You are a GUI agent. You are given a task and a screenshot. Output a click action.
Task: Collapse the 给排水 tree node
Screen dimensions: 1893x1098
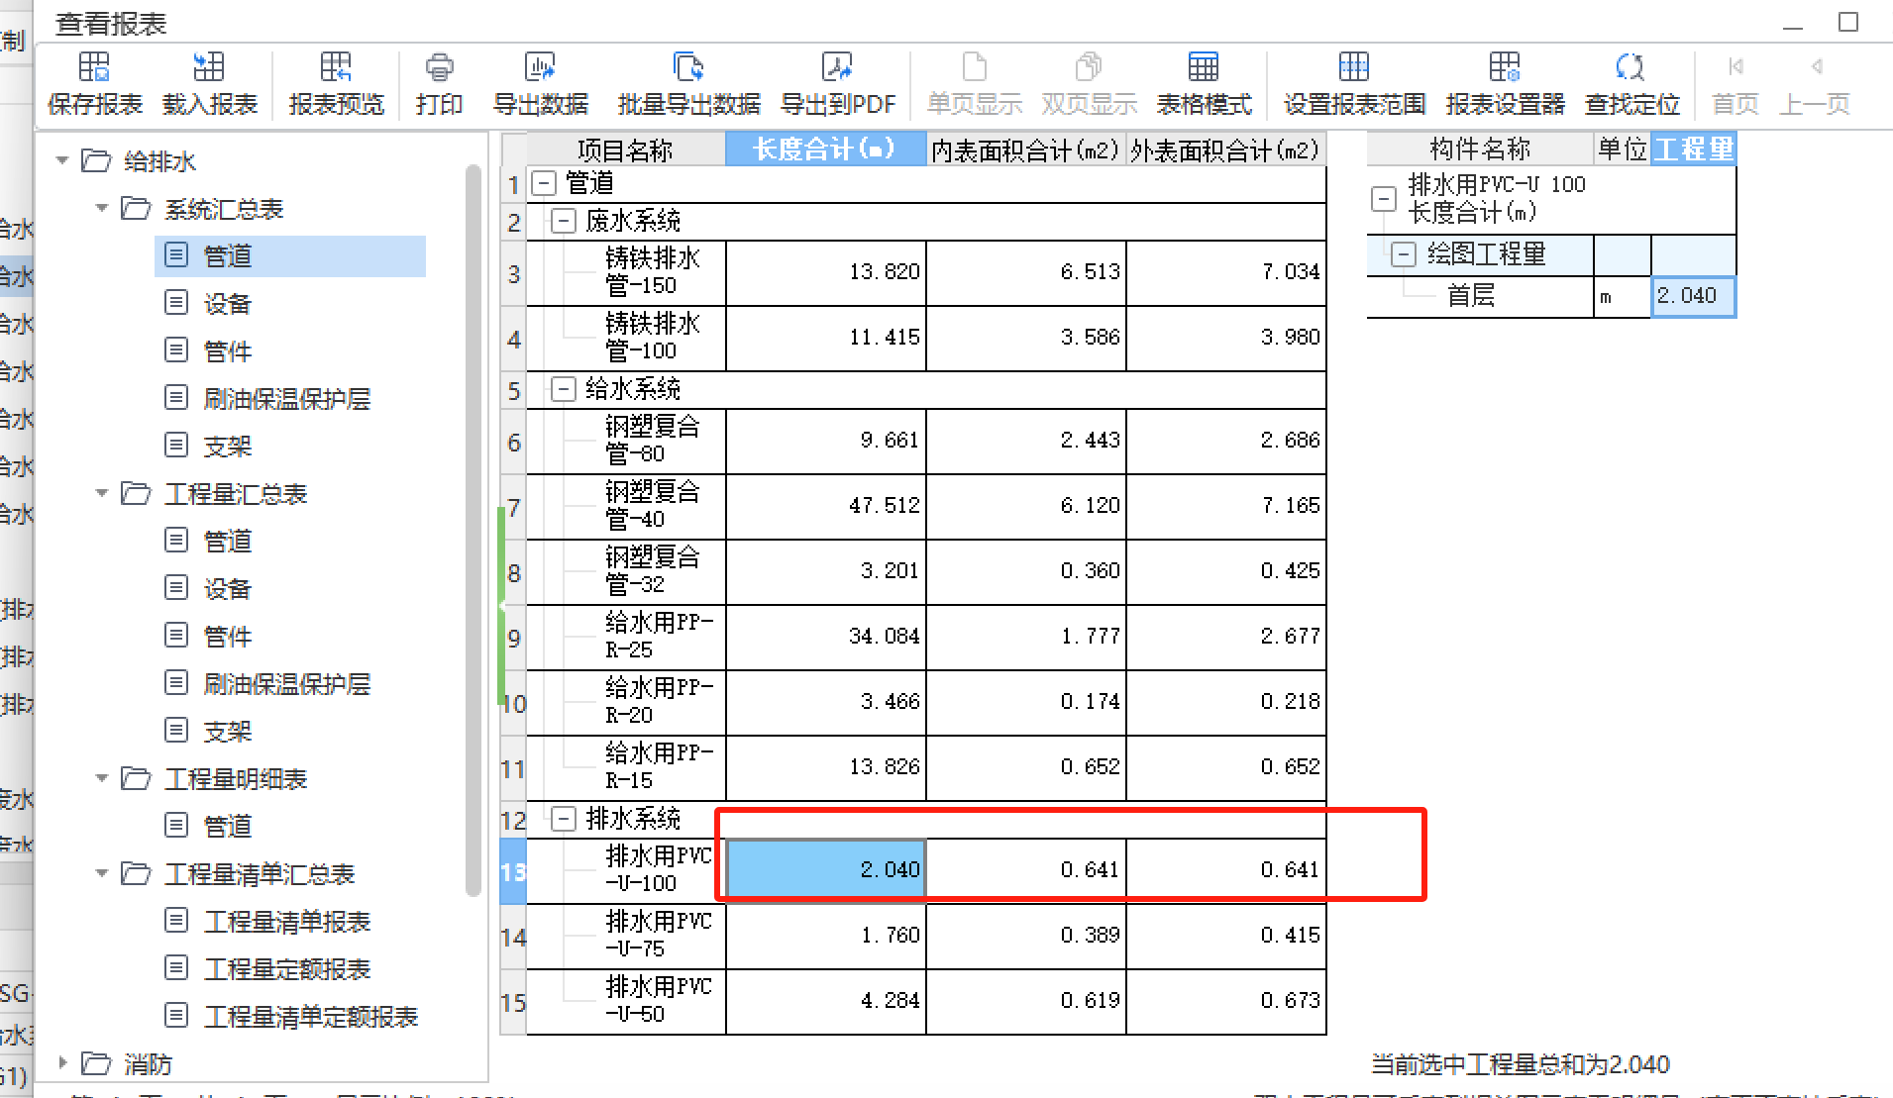(x=62, y=160)
